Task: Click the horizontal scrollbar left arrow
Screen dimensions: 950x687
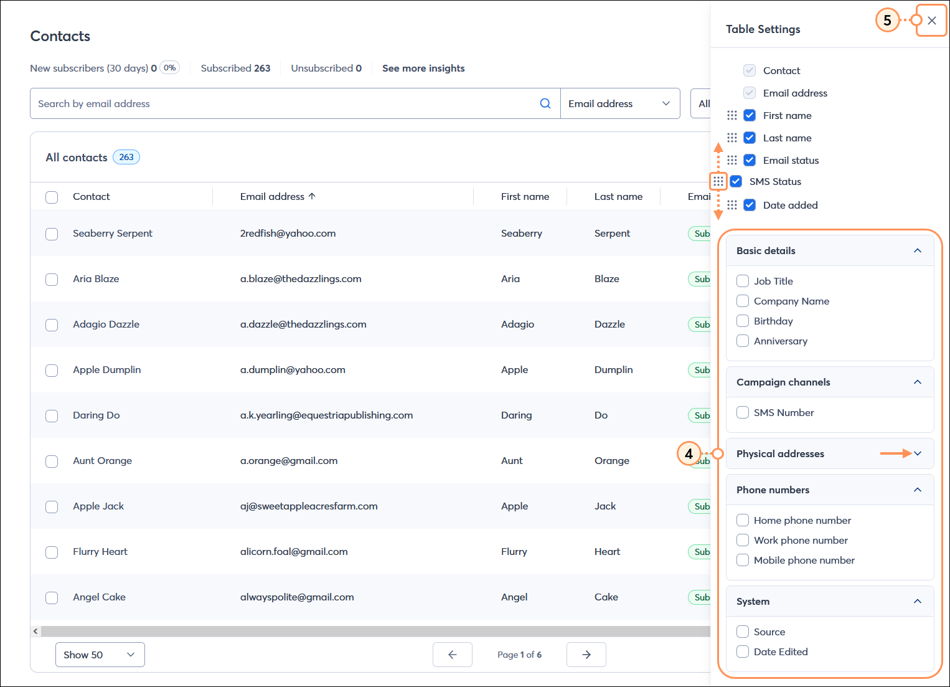Action: (x=35, y=632)
